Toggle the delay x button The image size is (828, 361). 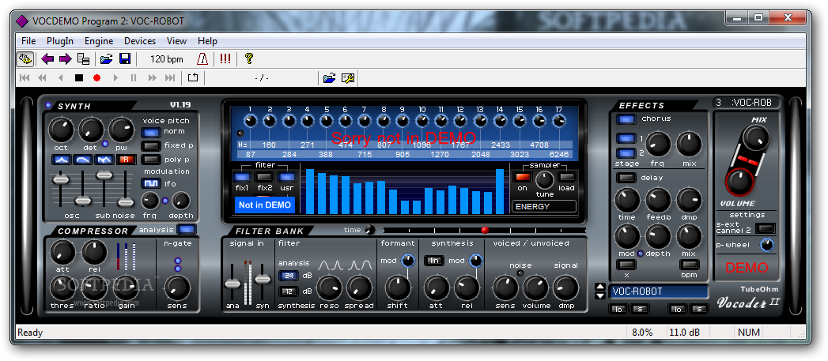626,265
